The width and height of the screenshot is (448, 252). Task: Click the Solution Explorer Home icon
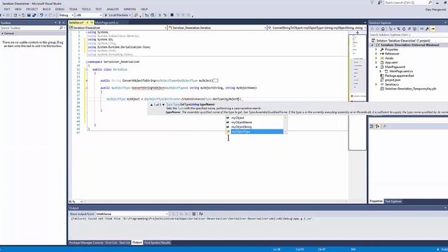pos(383,29)
